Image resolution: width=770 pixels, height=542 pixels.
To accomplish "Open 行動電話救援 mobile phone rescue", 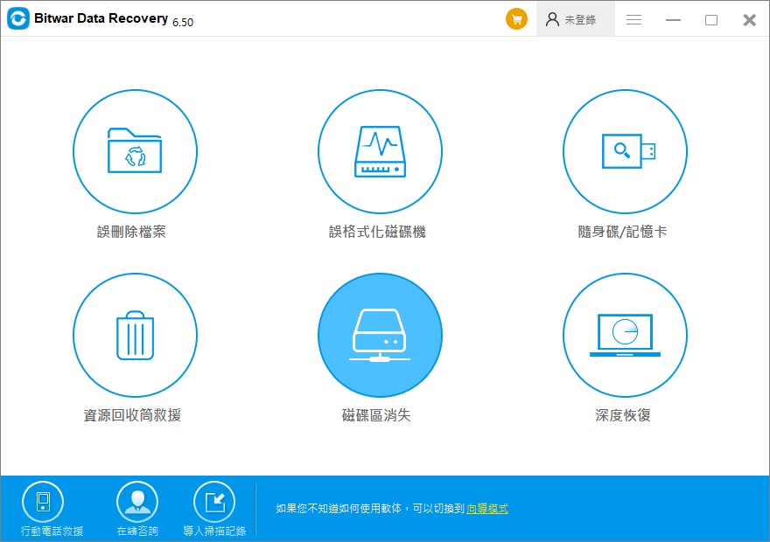I will click(43, 502).
